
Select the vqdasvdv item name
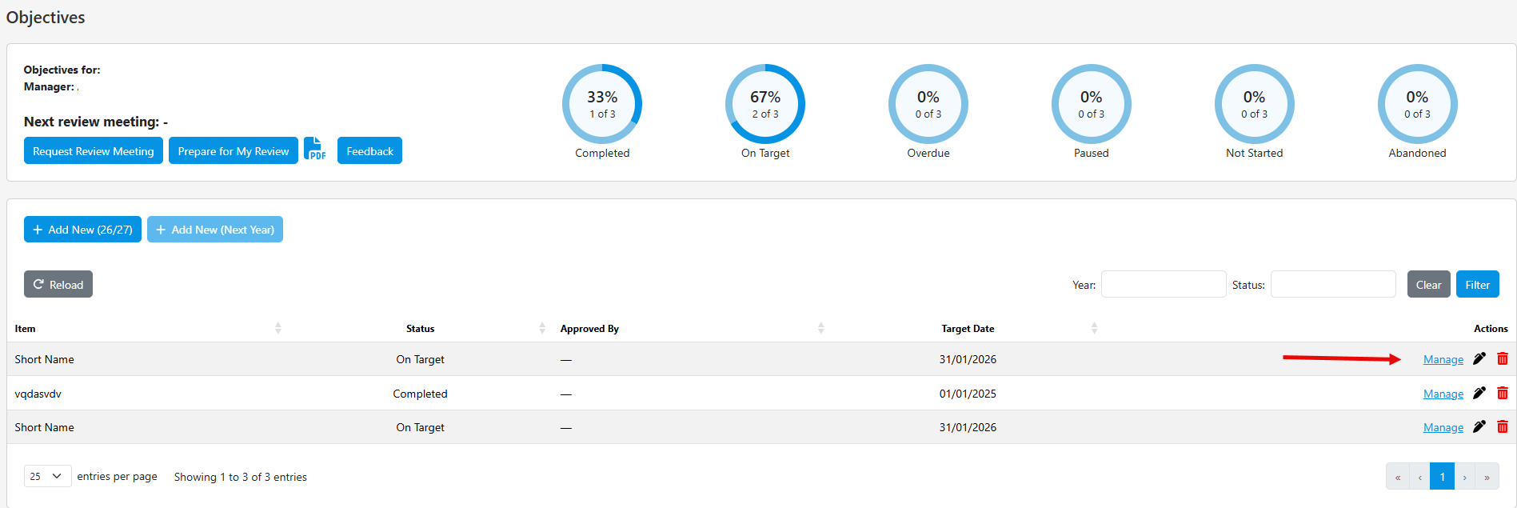[x=38, y=394]
